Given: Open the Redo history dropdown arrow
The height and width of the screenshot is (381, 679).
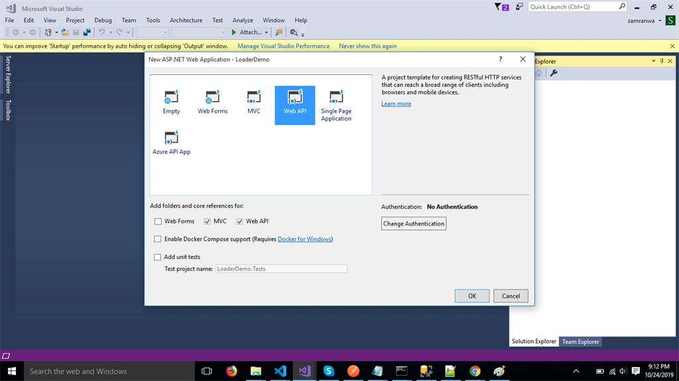Looking at the screenshot, I should (128, 32).
